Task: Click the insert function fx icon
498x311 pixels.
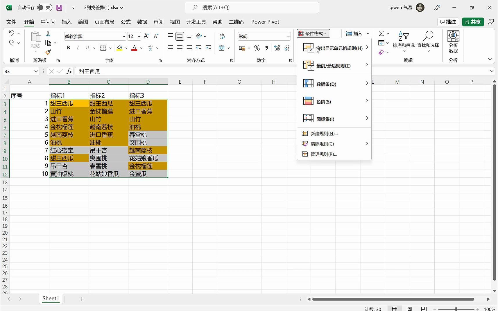Action: point(69,71)
